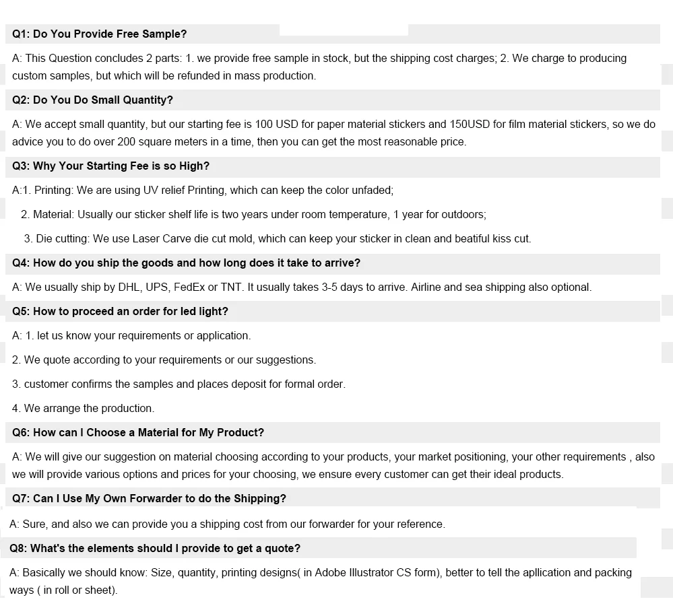Click the Q6 choose a material heading
The image size is (673, 614).
click(138, 433)
